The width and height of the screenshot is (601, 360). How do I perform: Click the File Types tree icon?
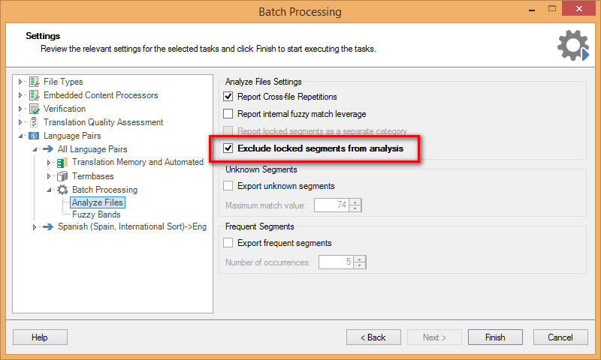[x=34, y=82]
